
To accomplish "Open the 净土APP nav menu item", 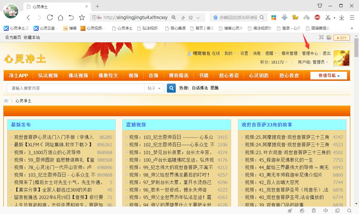I will point(18,75).
